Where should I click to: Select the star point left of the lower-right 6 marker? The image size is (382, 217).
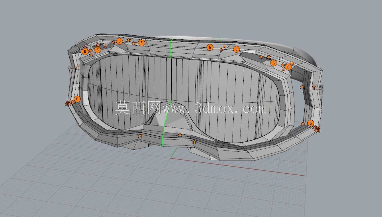[303, 123]
